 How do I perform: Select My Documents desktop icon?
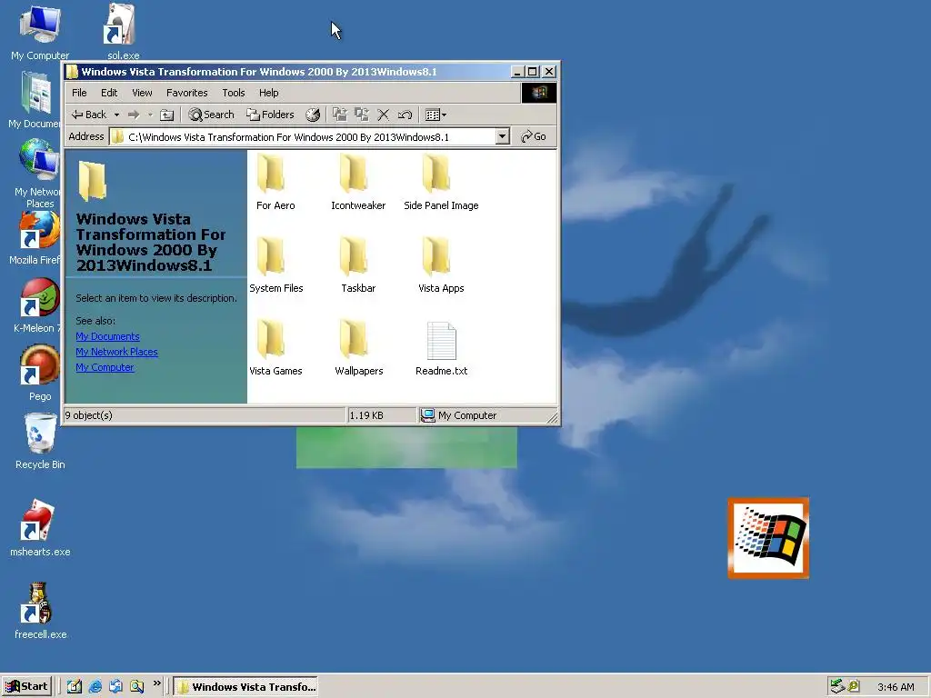click(x=35, y=100)
